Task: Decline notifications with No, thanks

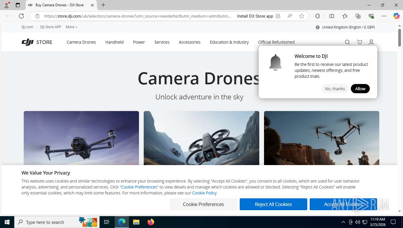Action: click(335, 88)
